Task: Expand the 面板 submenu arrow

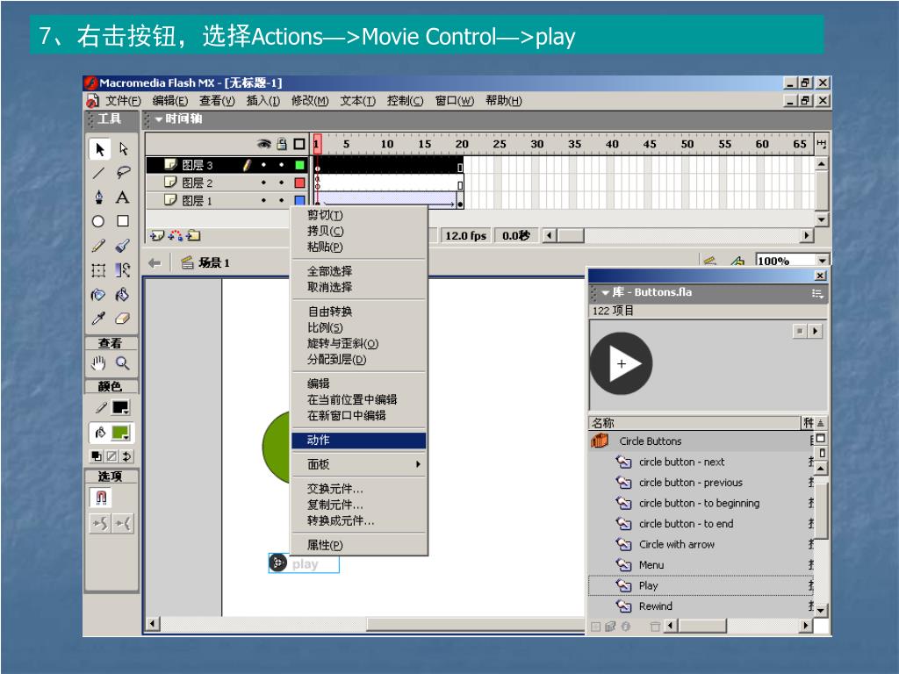Action: click(419, 464)
